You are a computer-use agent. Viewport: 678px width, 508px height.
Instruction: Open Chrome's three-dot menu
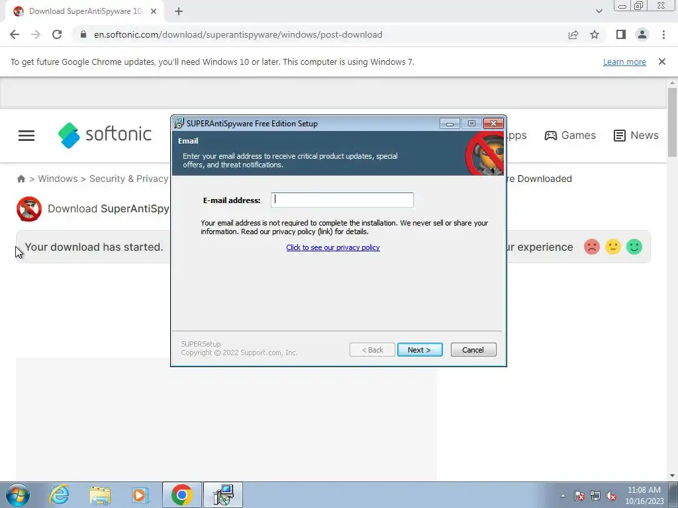tap(663, 34)
